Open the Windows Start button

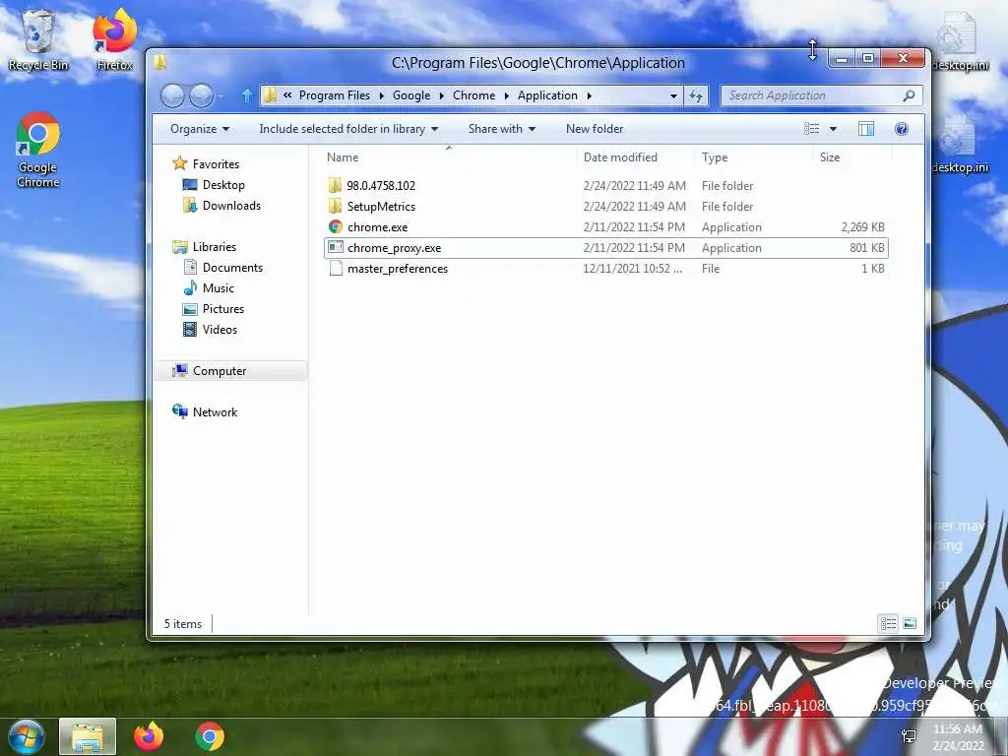pos(26,736)
